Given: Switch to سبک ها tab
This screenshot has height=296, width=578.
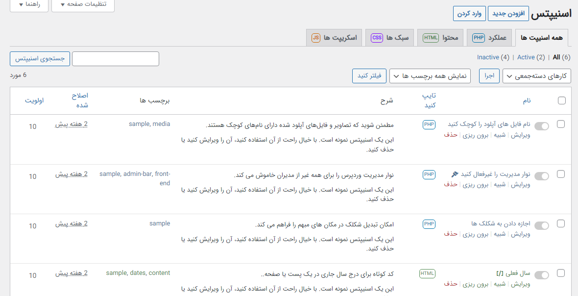Looking at the screenshot, I should pyautogui.click(x=389, y=38).
